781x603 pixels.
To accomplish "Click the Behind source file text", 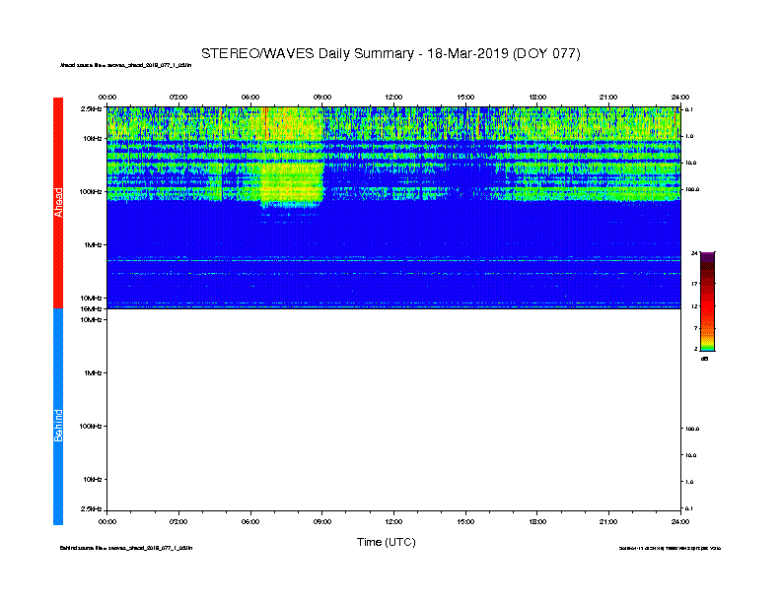I will pyautogui.click(x=125, y=547).
